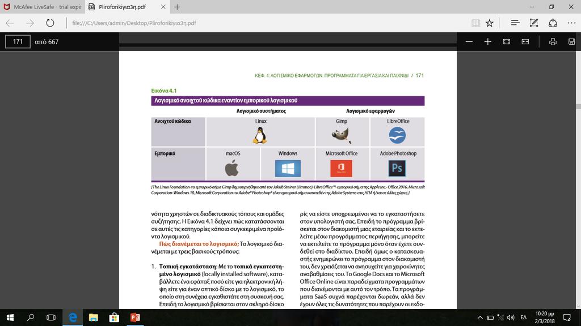Switch PDF to fit width layout

525,42
